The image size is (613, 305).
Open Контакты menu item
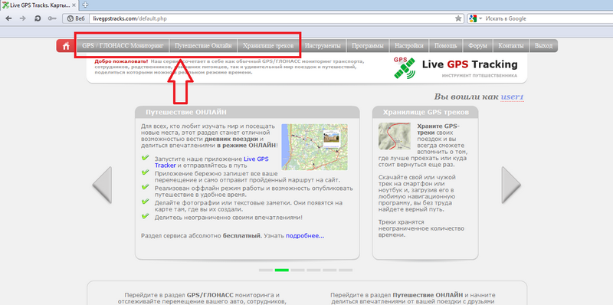(511, 46)
